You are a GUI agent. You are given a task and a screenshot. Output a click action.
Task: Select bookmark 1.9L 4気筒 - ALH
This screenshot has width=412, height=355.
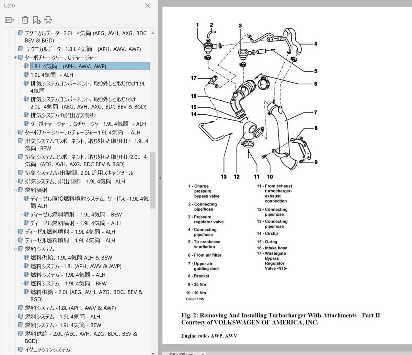coord(52,75)
